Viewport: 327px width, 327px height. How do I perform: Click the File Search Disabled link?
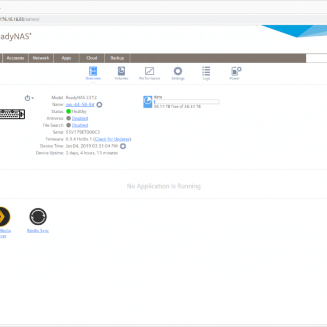point(80,125)
